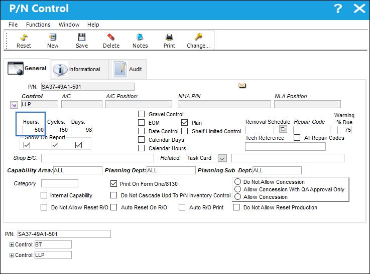The width and height of the screenshot is (370, 274).
Task: Open the File menu
Action: (13, 25)
